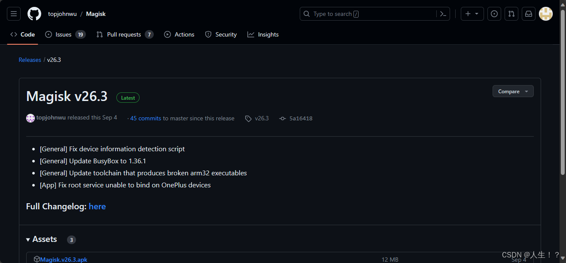566x263 pixels.
Task: Click the Assets count badge 3
Action: point(71,240)
